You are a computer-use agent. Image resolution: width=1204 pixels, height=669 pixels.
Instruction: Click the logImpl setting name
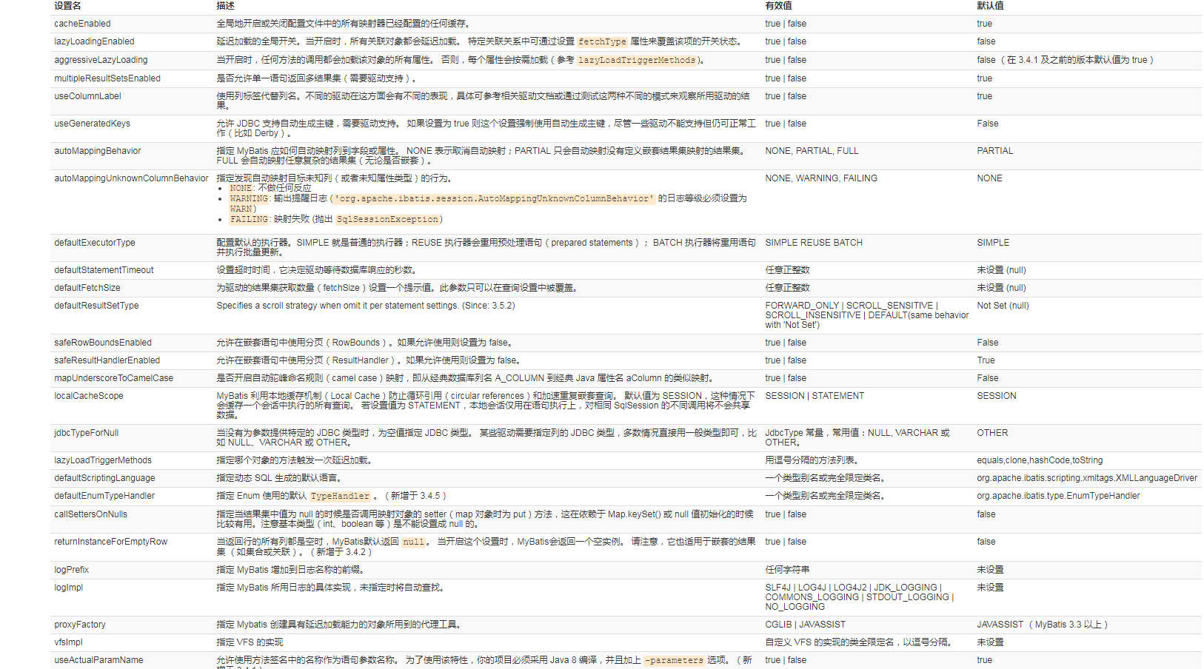point(69,588)
